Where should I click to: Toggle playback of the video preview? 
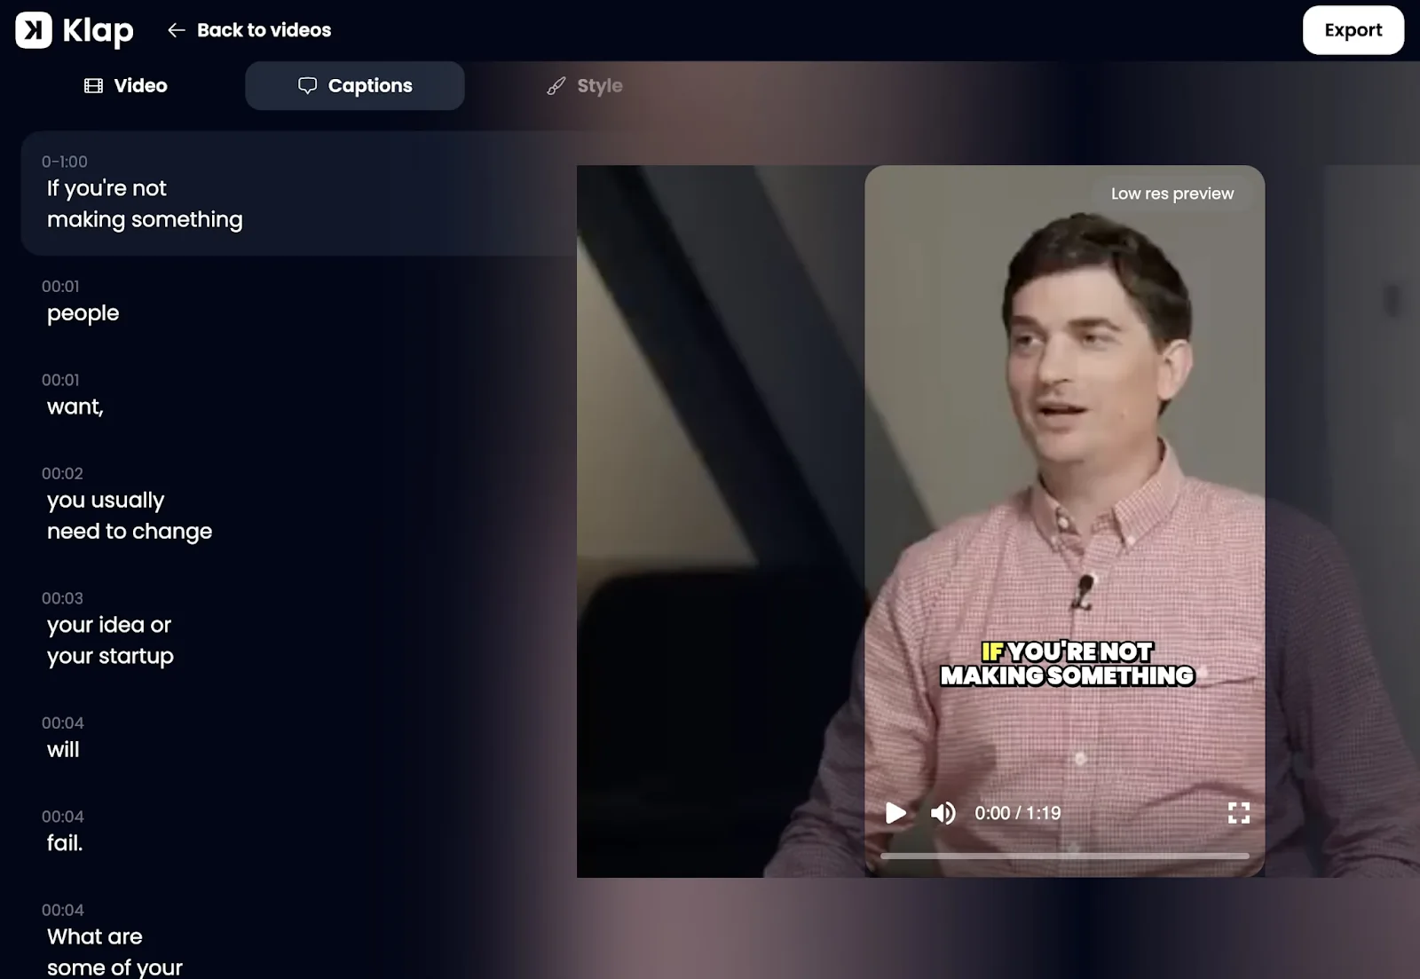[895, 812]
